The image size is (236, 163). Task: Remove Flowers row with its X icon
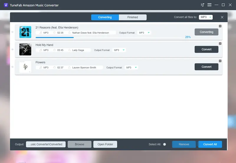pos(220,61)
